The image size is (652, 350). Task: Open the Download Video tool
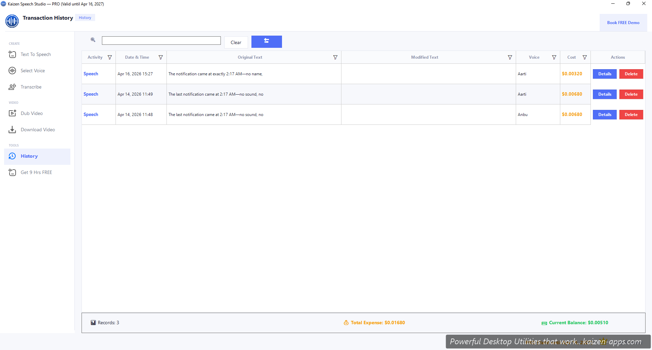(x=38, y=130)
